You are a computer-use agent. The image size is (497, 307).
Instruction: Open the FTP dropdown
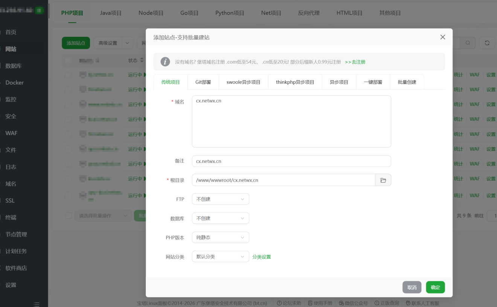point(220,199)
